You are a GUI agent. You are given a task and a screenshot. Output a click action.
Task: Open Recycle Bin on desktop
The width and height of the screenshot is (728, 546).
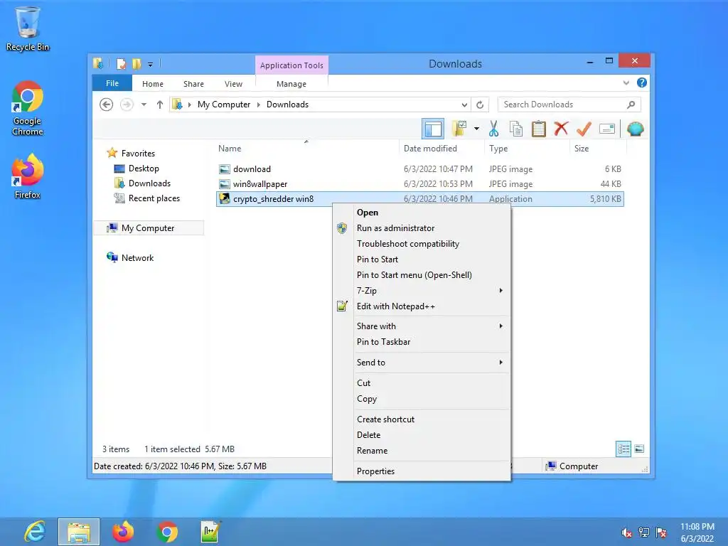point(28,28)
